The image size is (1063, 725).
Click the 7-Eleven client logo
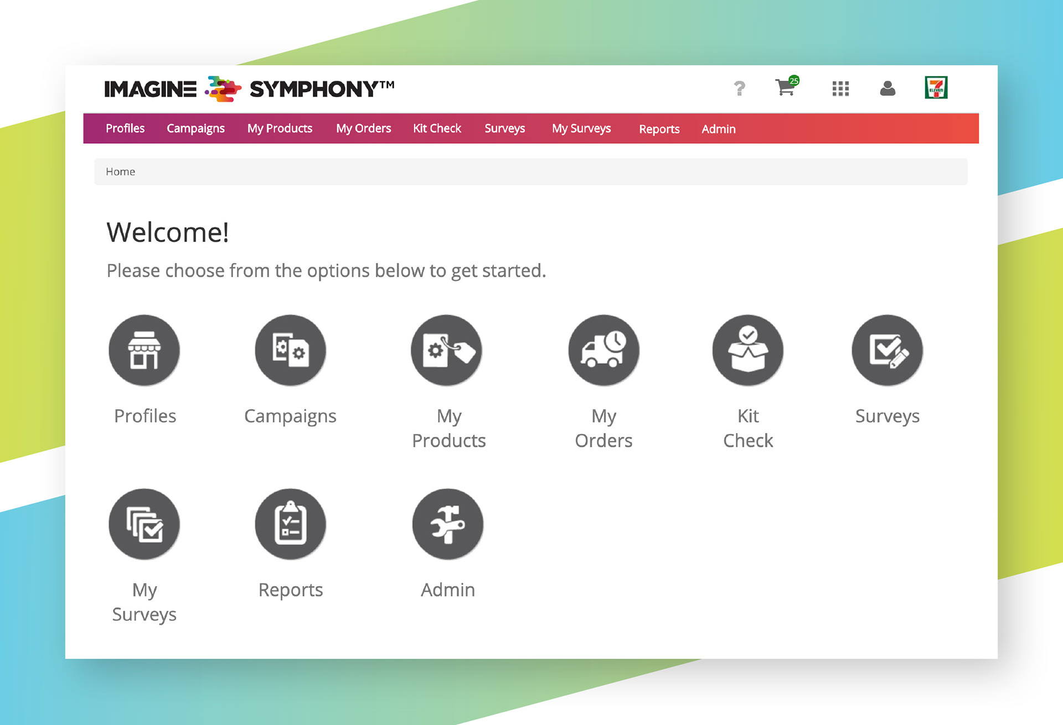click(x=936, y=87)
